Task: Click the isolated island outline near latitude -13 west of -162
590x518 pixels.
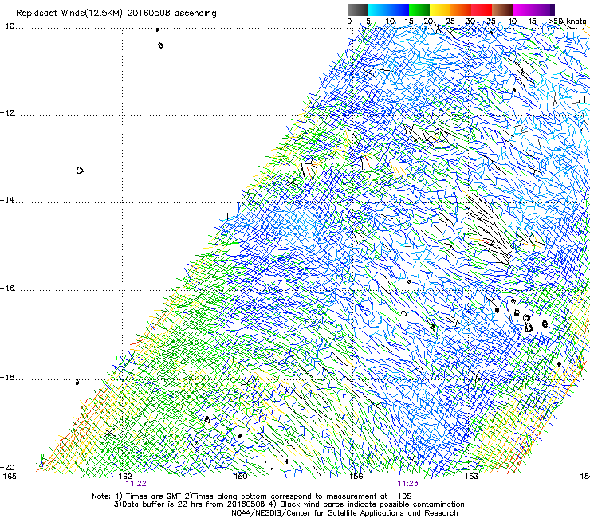Action: coord(80,171)
